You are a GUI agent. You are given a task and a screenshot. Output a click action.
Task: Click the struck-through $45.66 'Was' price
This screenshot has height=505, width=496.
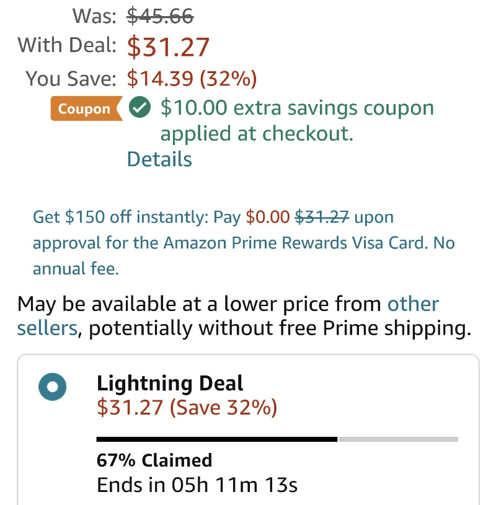160,16
